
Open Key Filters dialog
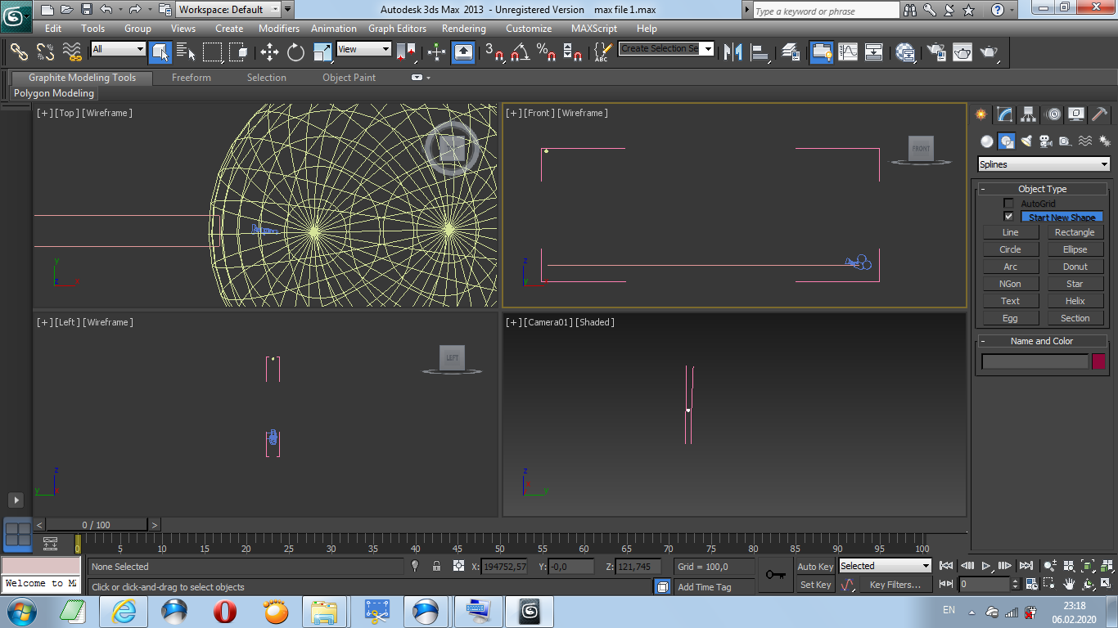pos(895,585)
